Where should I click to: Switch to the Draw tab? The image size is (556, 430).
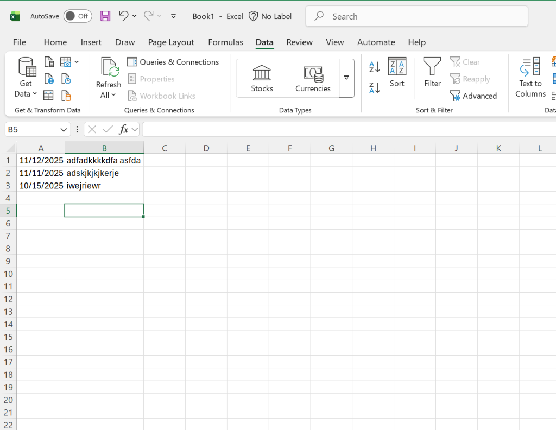pos(125,42)
